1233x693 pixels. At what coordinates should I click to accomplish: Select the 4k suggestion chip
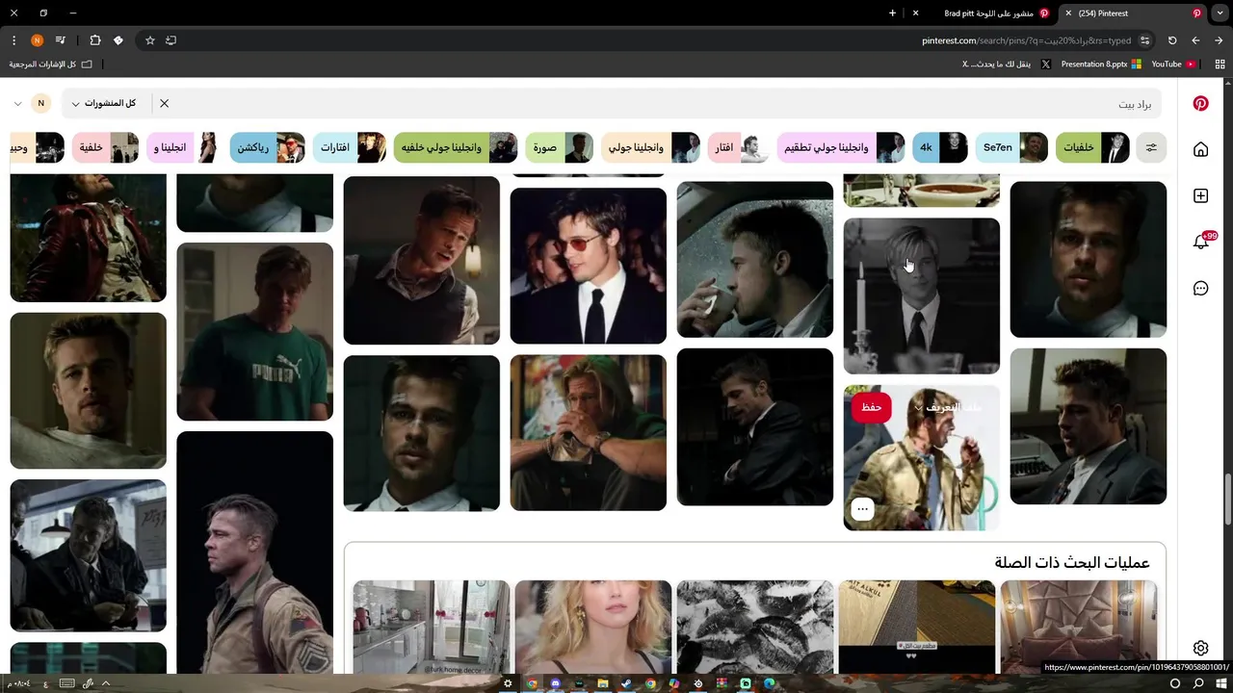[x=940, y=147]
